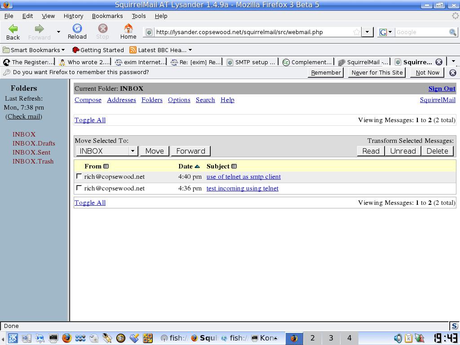This screenshot has width=460, height=345.
Task: Switch to the 'SMTP setup' tab
Action: (251, 62)
